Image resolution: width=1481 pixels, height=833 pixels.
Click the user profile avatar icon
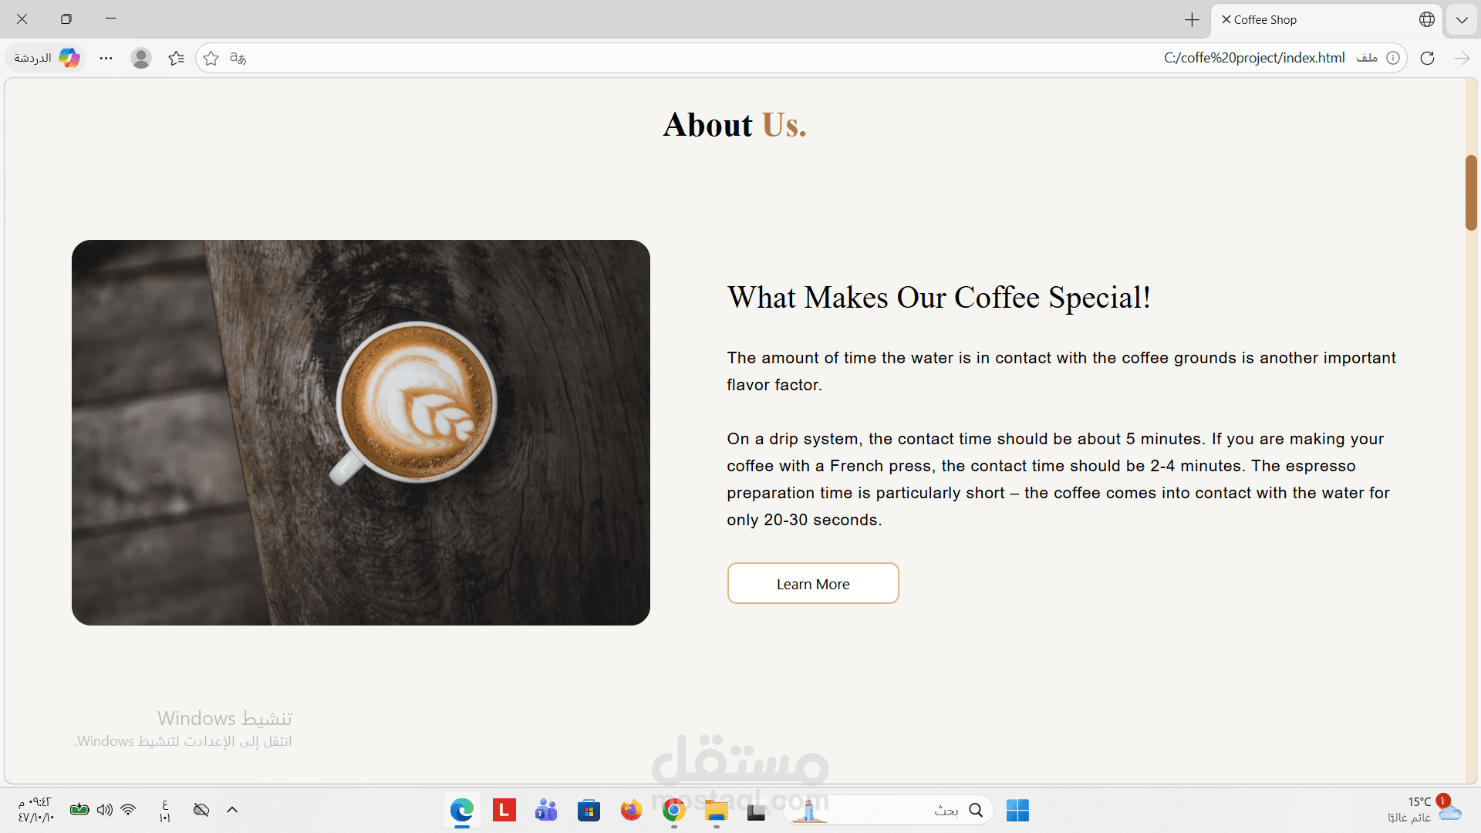coord(140,58)
